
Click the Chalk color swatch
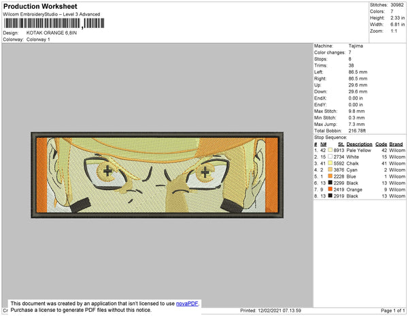(x=330, y=163)
